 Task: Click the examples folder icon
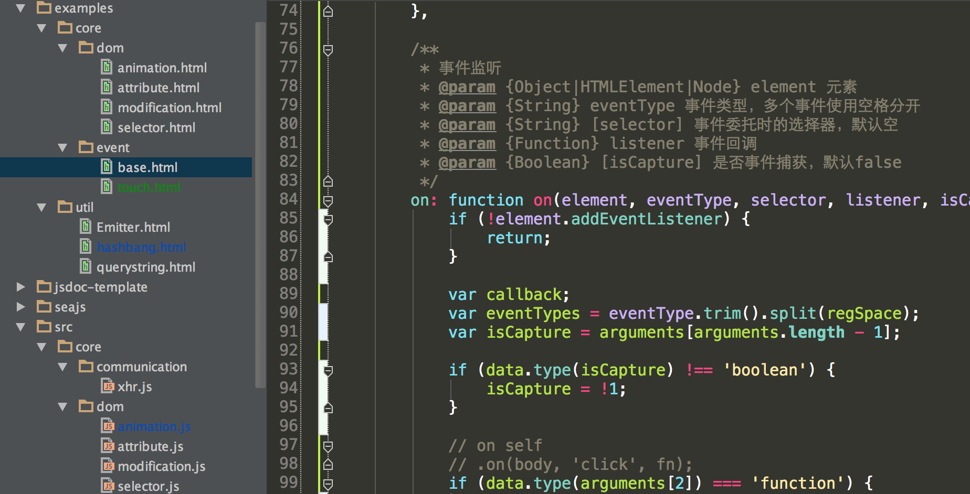click(44, 7)
